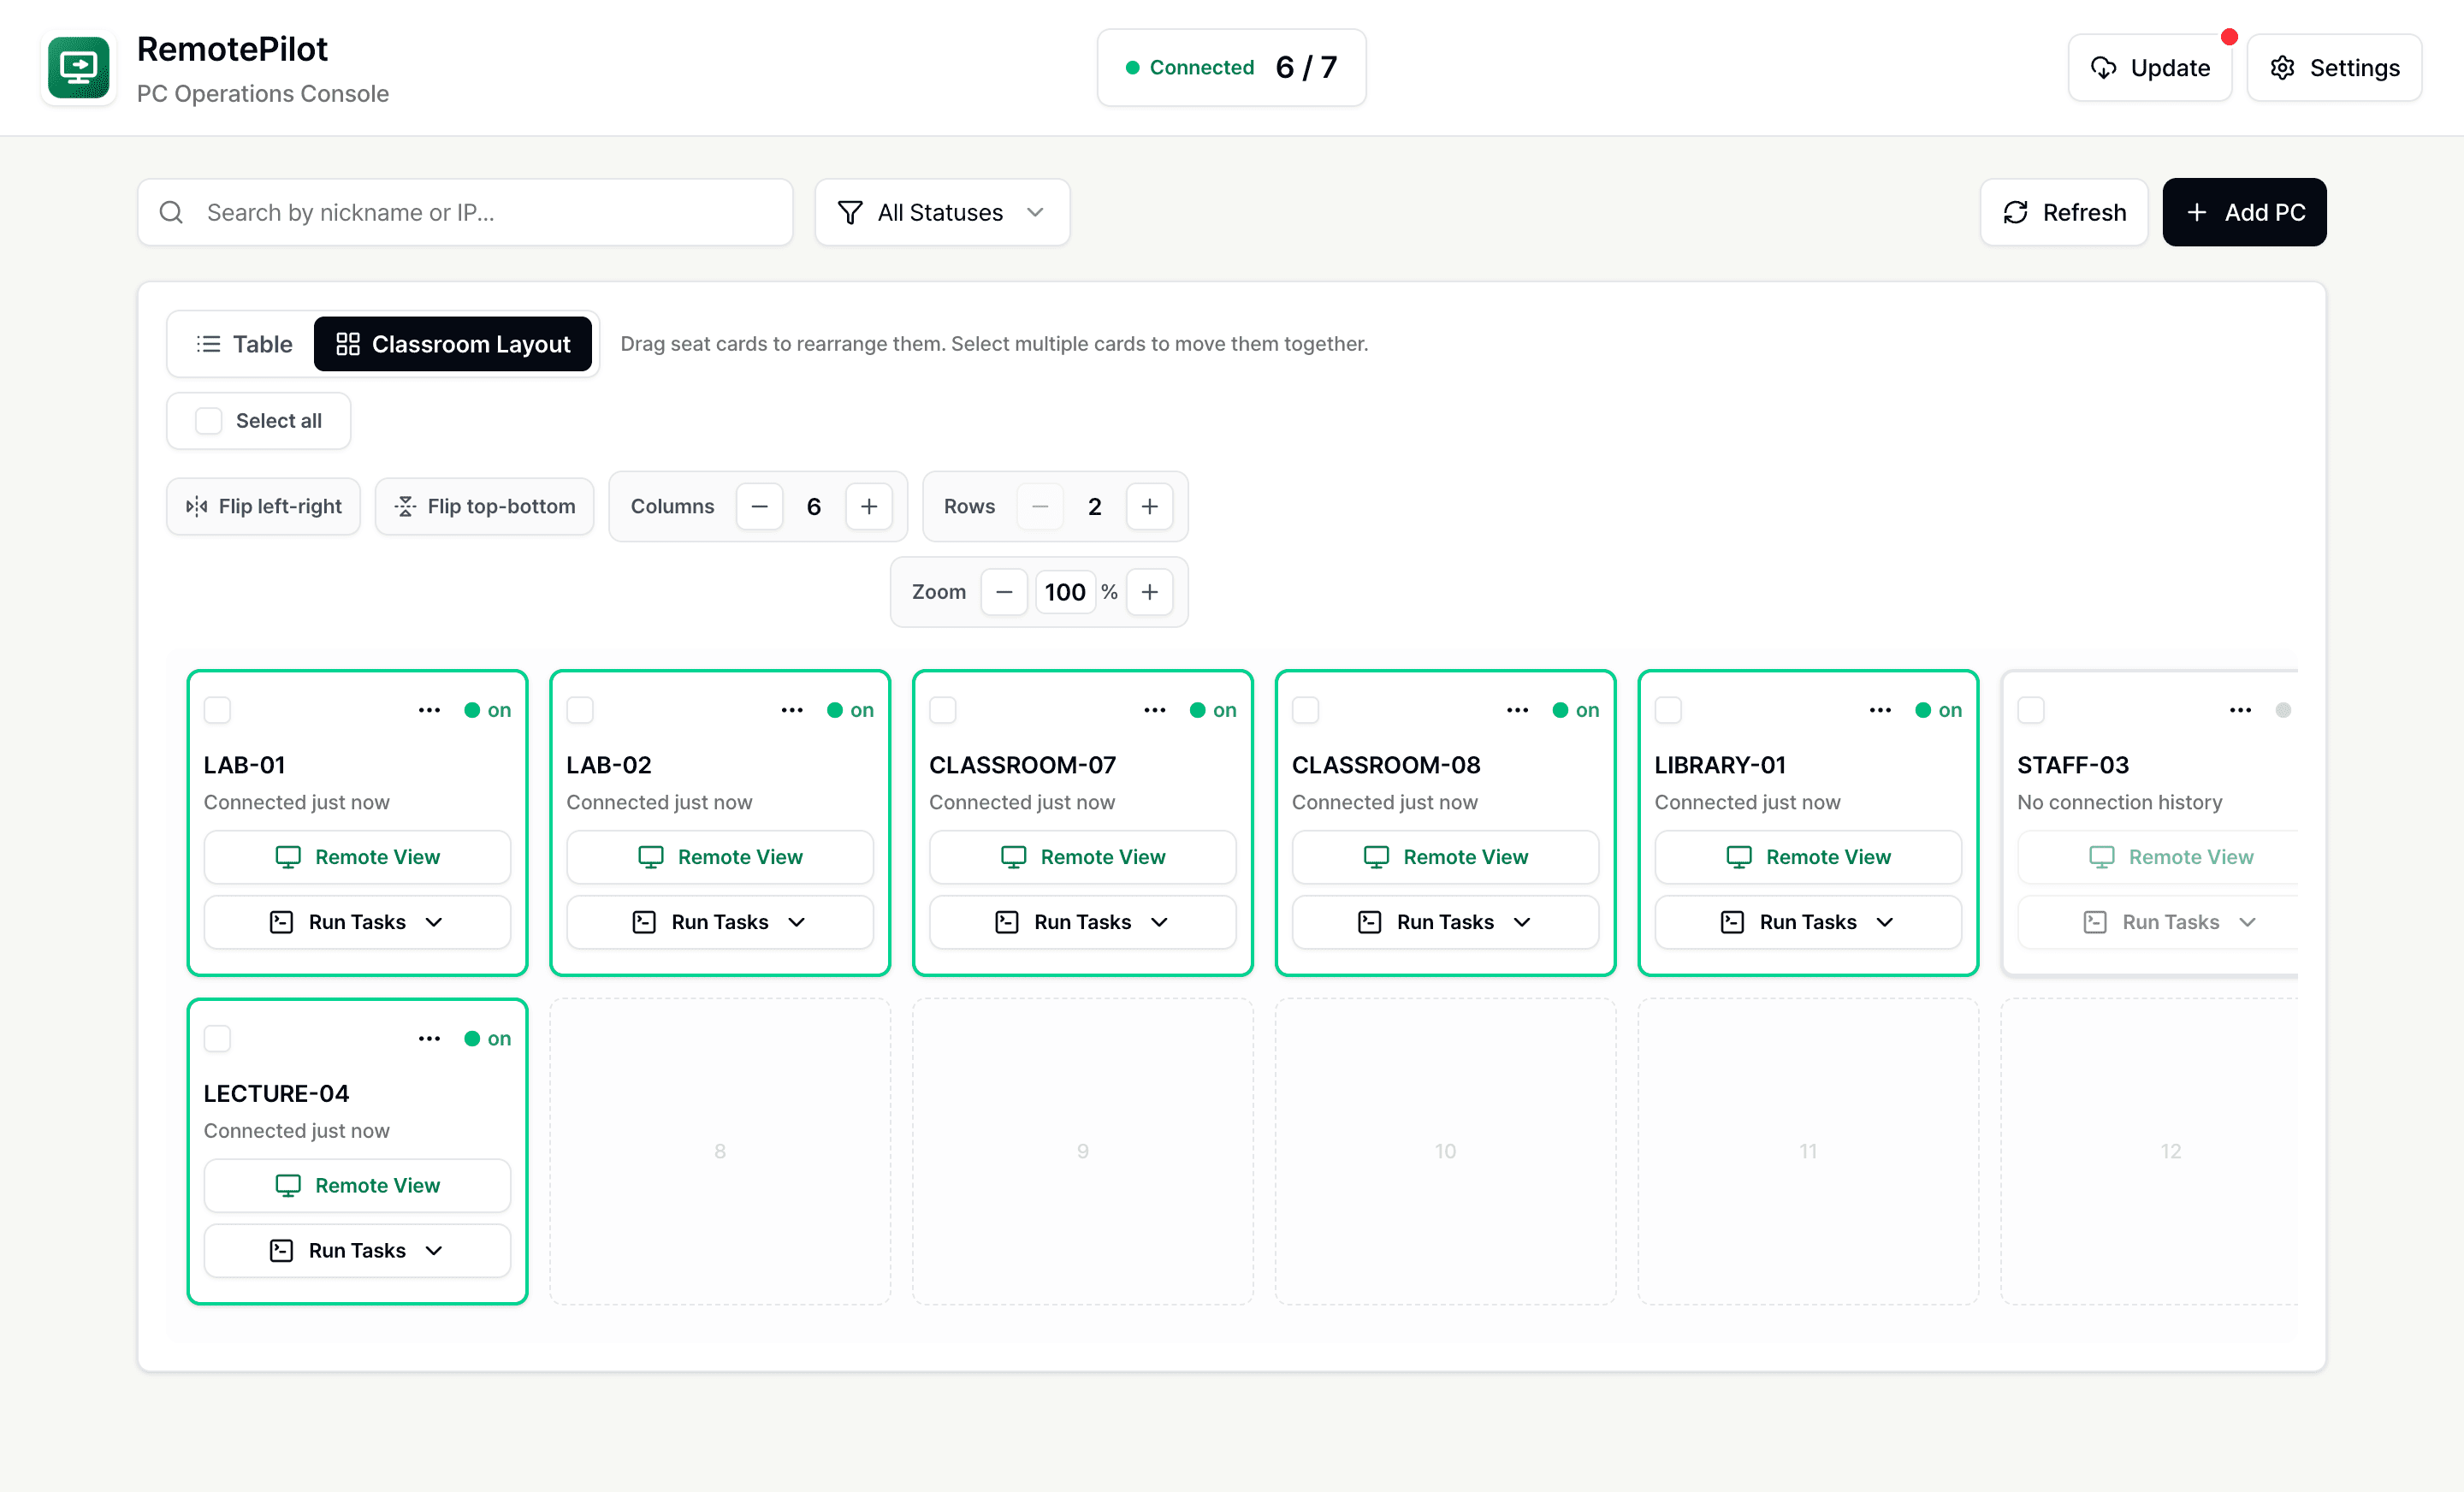Open the three-dot menu on CLASSROOM-07
Image resolution: width=2464 pixels, height=1492 pixels.
pyautogui.click(x=1155, y=710)
